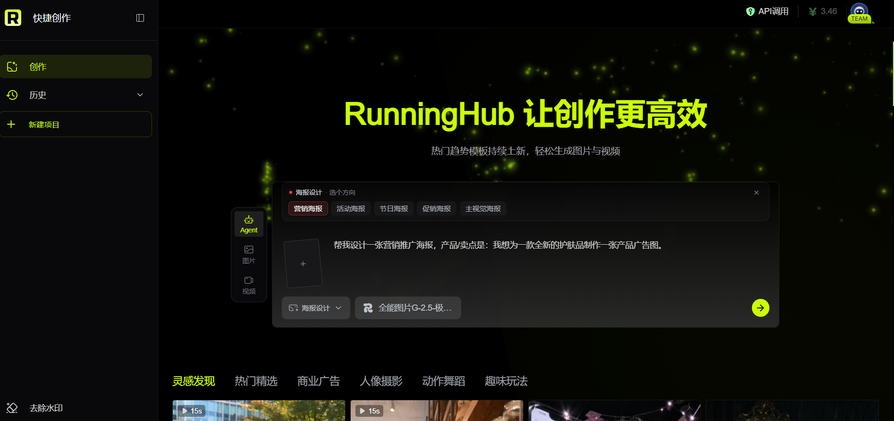Screen dimensions: 894x421
Task: Open the third gallery thumbnail with string lights
Action: (615, 411)
